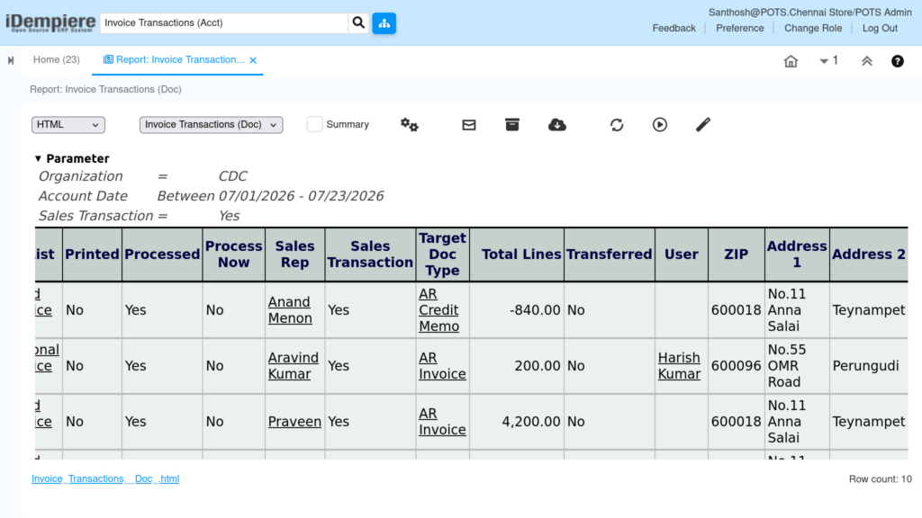The height and width of the screenshot is (518, 922).
Task: Refresh the report with re-query icon
Action: (616, 124)
